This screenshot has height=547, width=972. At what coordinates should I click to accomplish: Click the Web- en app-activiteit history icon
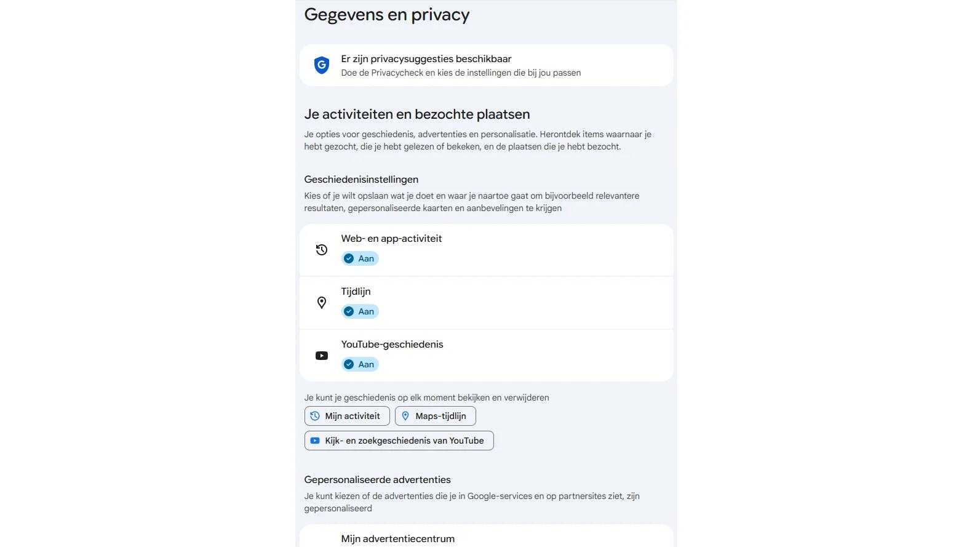[321, 250]
